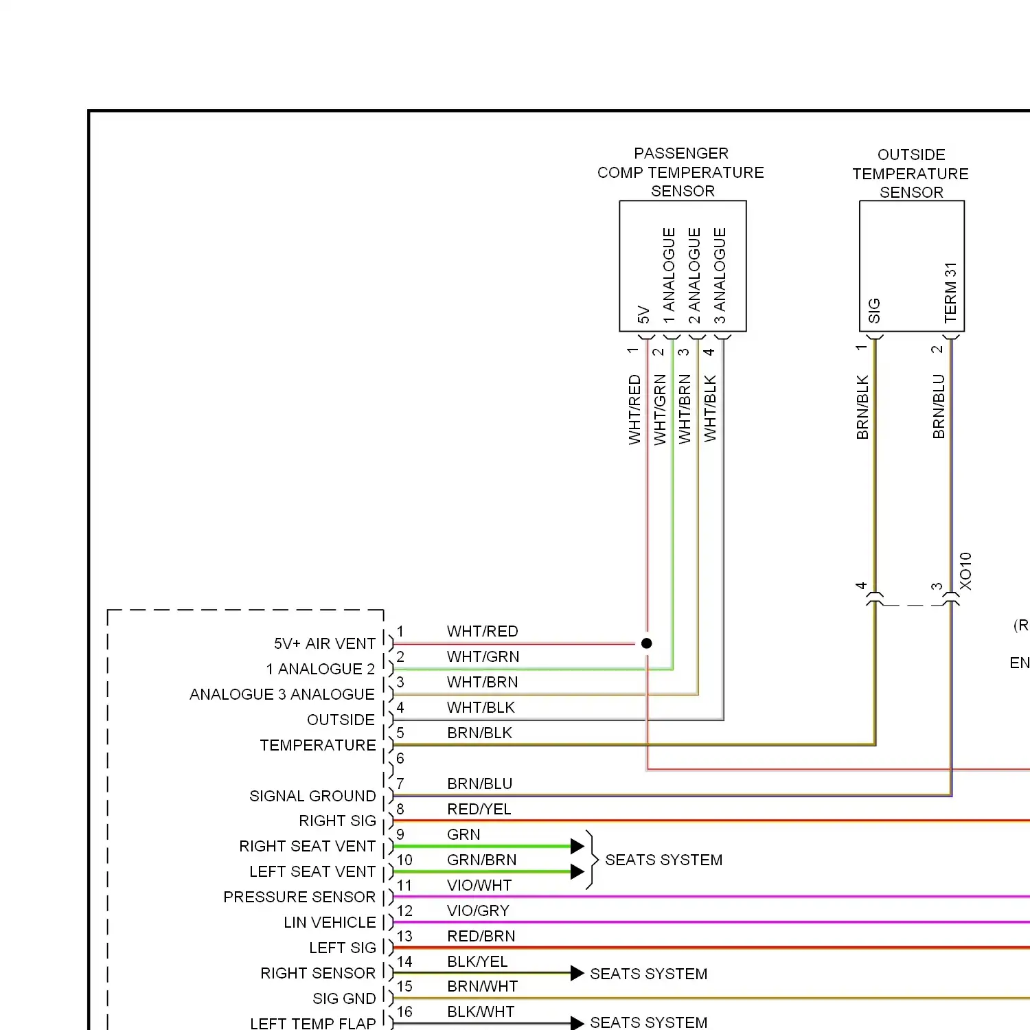Select the horizontal BRN/BLU label at pin 7
1030x1030 pixels.
[479, 783]
